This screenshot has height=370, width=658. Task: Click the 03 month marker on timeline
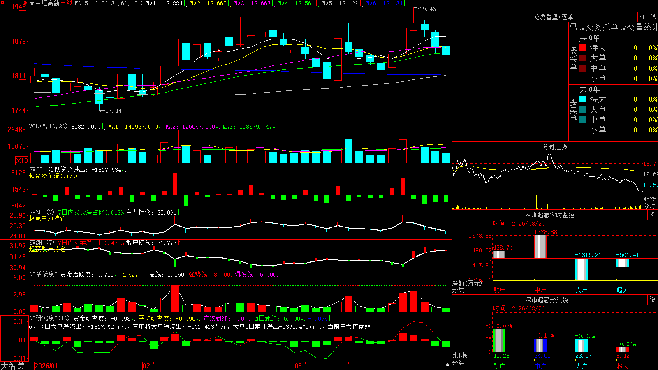298,366
